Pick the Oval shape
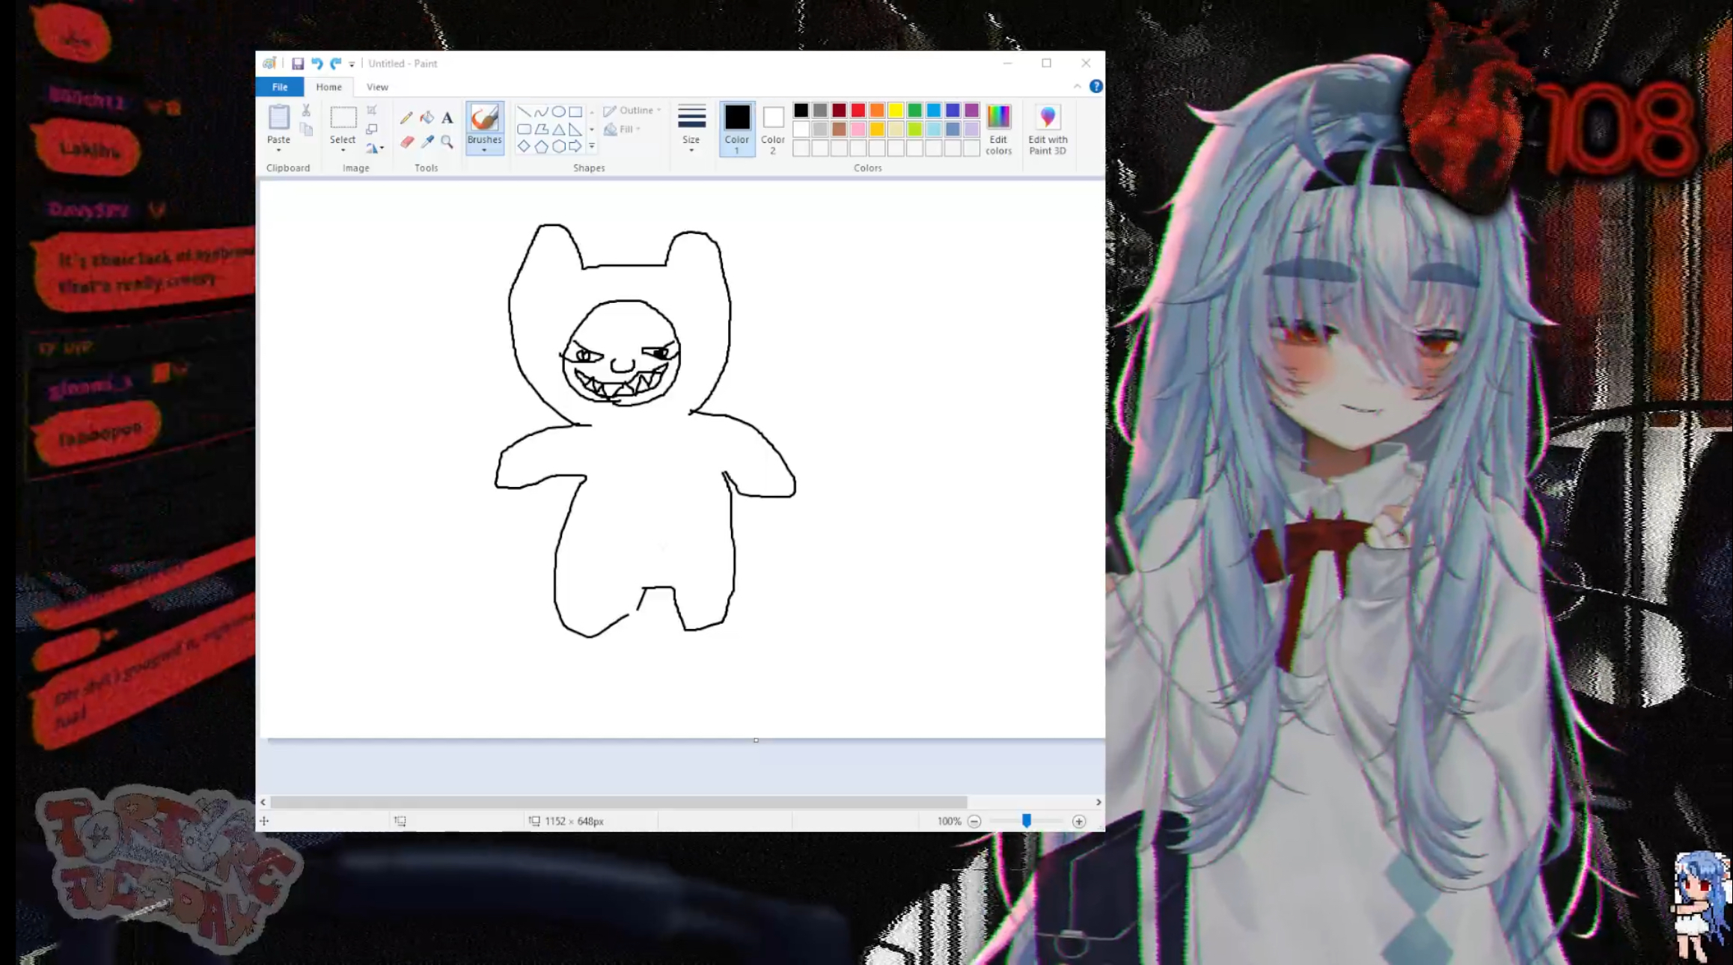The width and height of the screenshot is (1733, 965). 558,111
